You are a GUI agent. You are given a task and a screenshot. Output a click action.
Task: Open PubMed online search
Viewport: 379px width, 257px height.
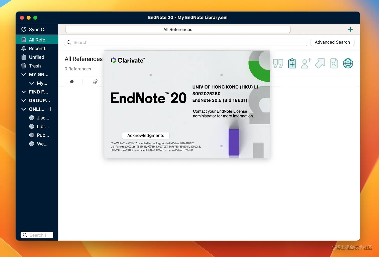pos(39,135)
